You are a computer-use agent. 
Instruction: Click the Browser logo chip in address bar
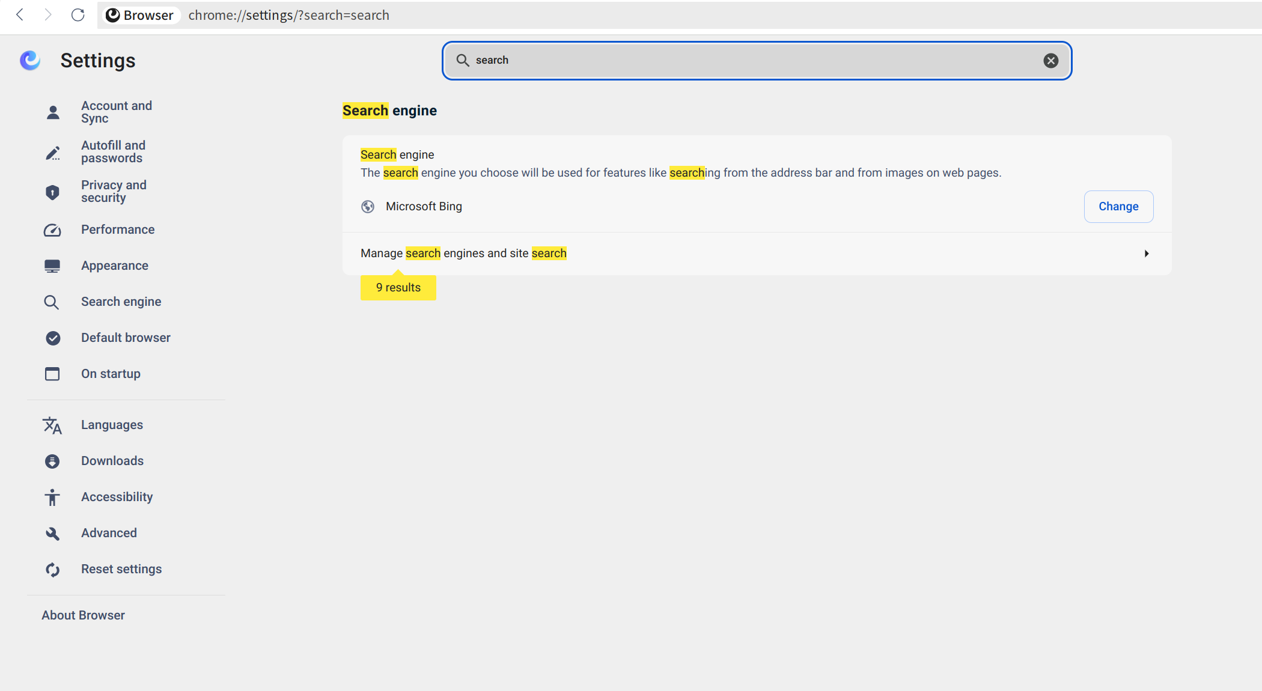[140, 15]
